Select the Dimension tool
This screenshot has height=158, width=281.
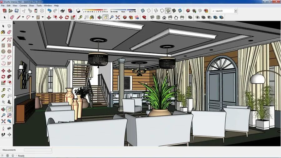[x=9, y=90]
